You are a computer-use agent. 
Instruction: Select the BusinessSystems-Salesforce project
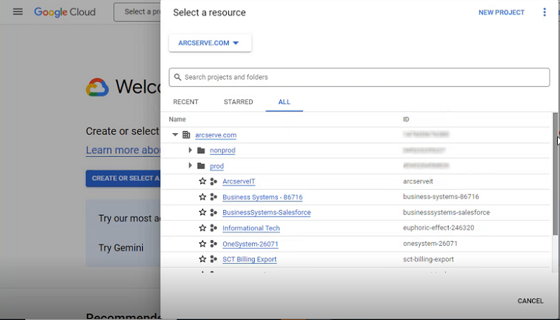[266, 212]
